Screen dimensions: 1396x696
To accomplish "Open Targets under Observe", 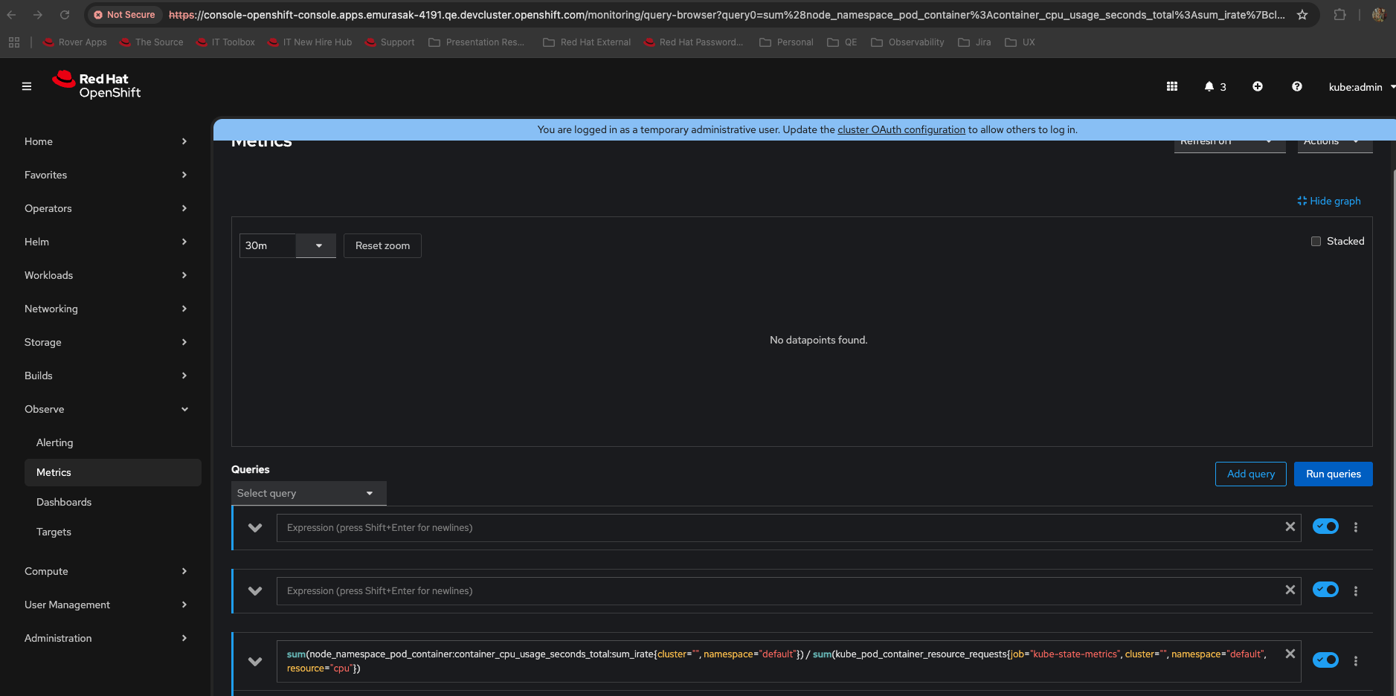I will [113, 532].
